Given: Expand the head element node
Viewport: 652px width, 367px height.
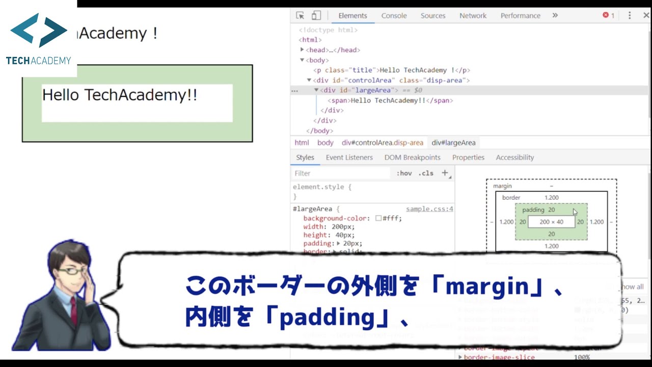Looking at the screenshot, I should point(302,49).
